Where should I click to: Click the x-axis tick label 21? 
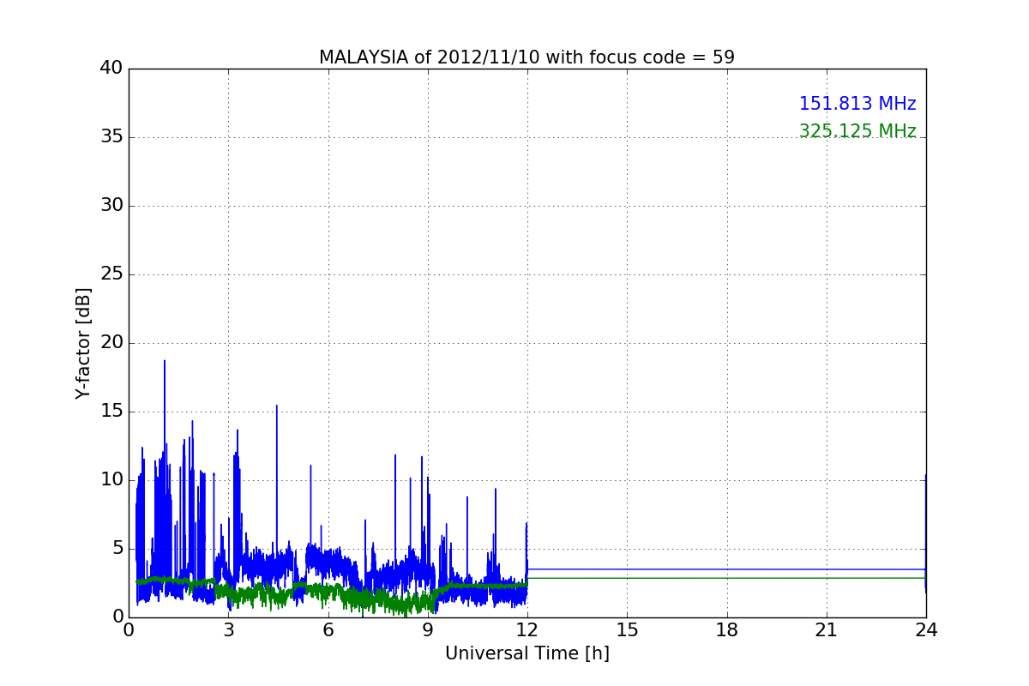(x=827, y=630)
